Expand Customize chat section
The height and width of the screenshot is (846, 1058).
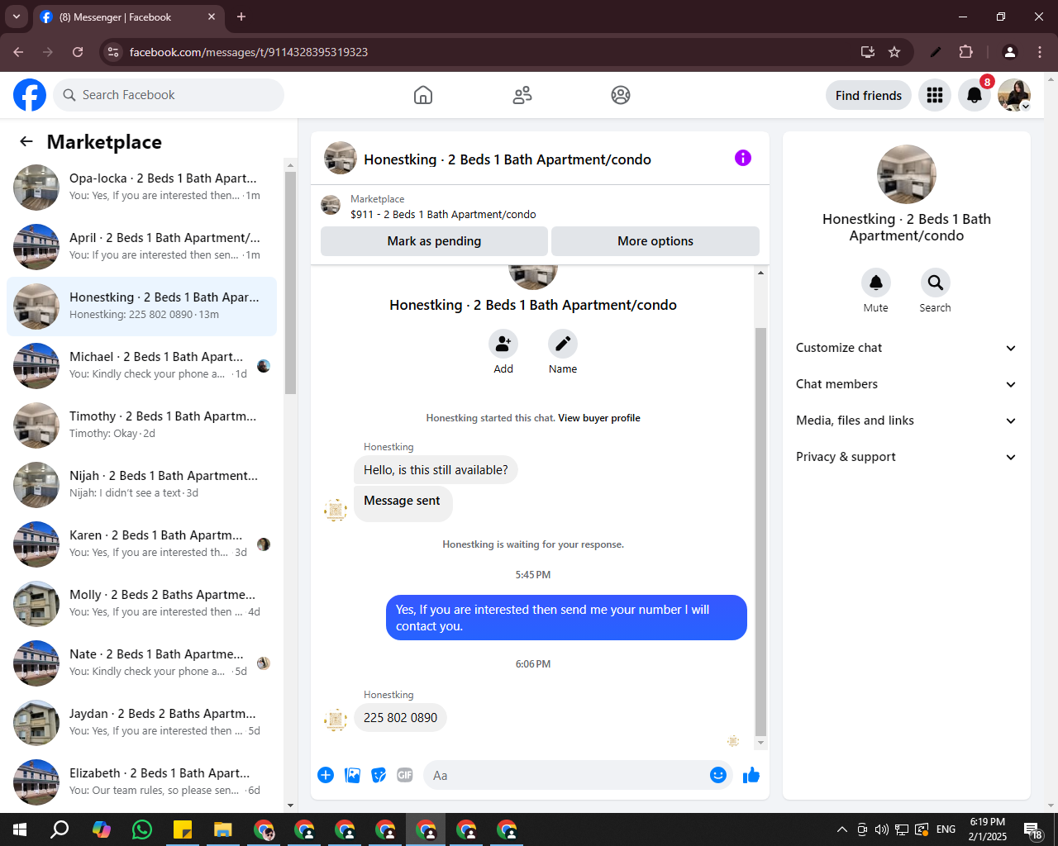pos(907,348)
